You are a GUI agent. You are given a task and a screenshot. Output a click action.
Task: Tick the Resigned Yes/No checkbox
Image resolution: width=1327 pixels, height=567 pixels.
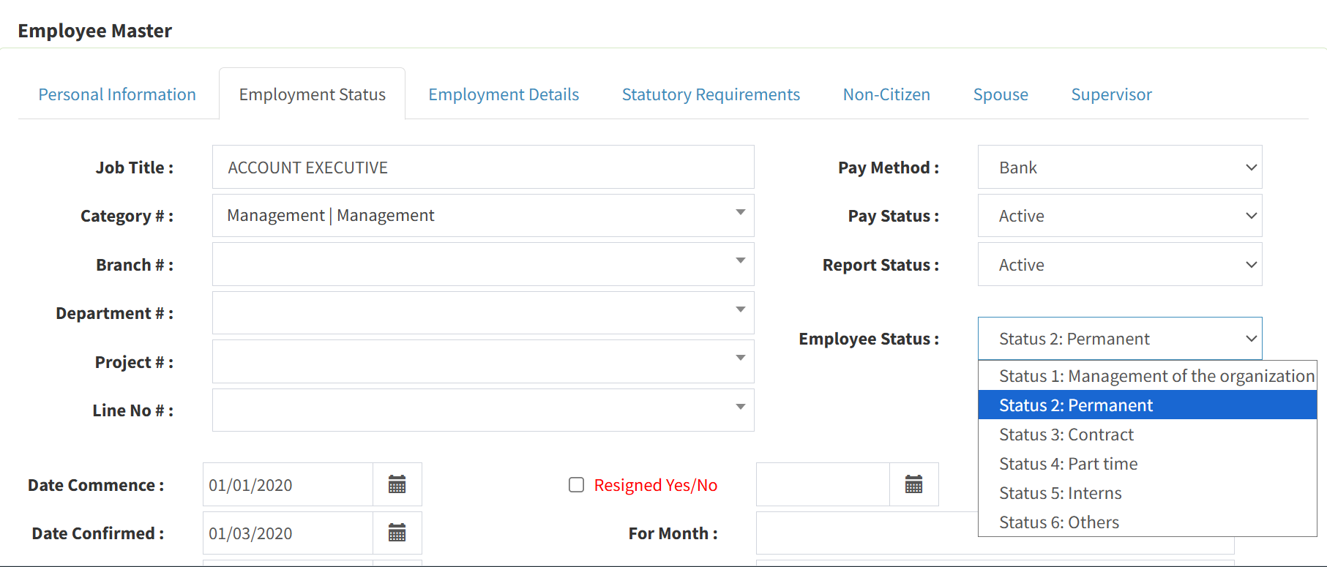tap(577, 485)
